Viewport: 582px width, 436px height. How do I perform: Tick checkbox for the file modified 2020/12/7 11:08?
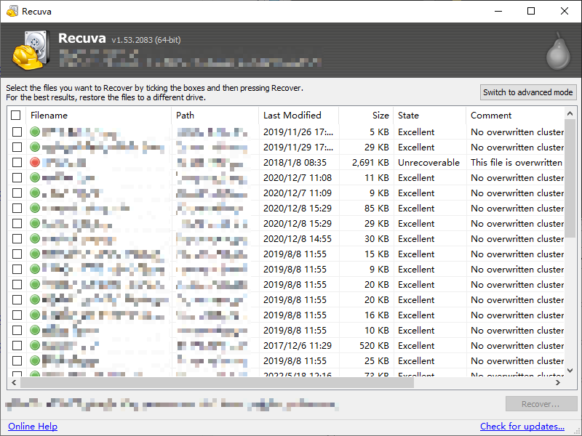click(16, 178)
